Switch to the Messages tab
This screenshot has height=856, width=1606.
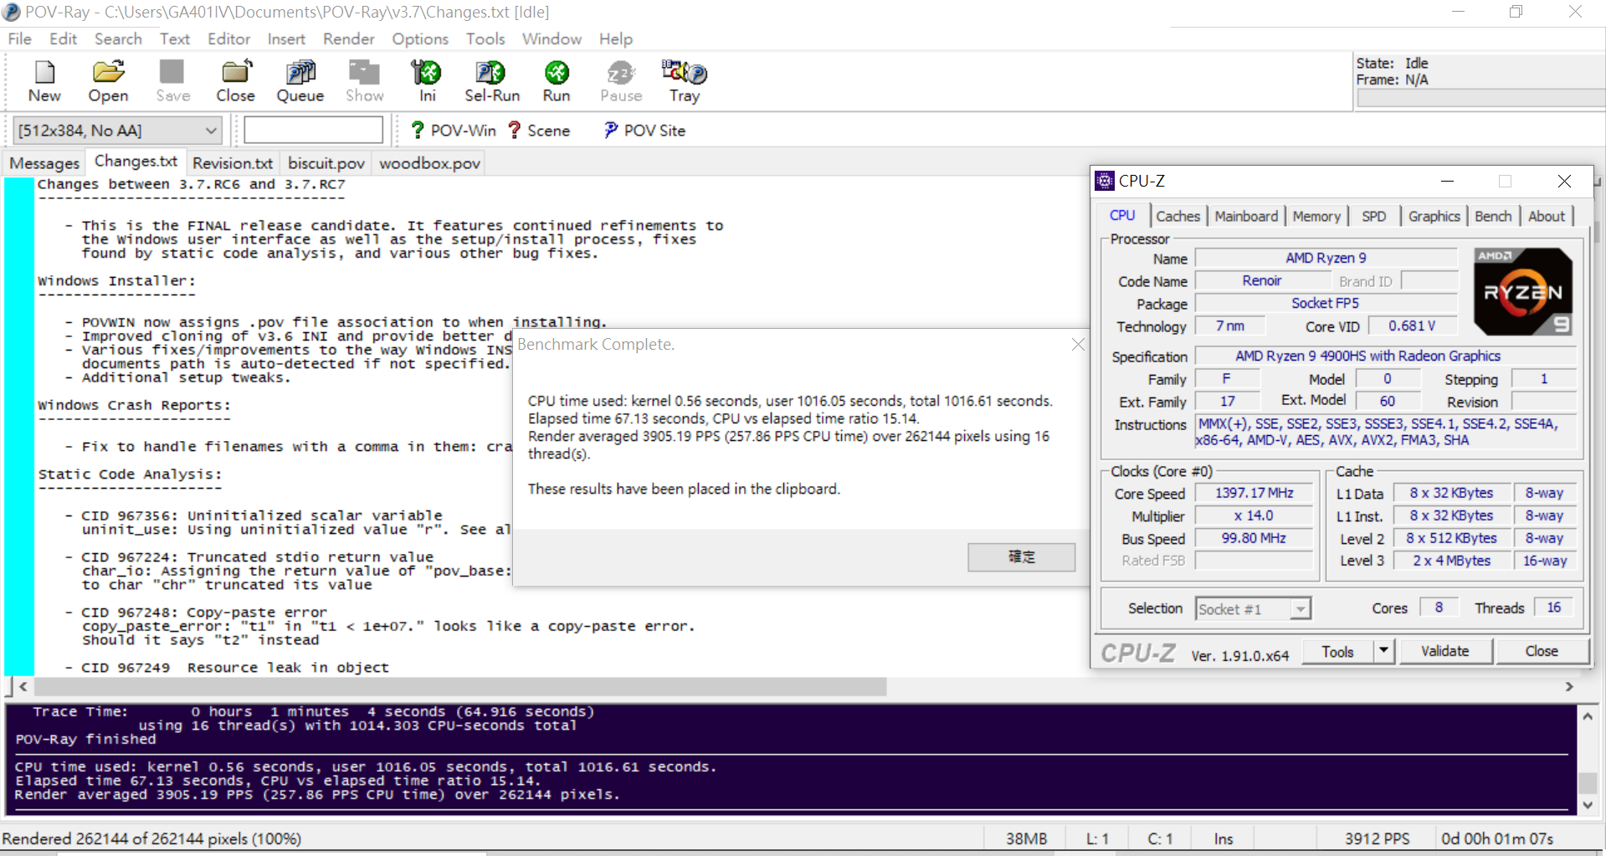44,163
